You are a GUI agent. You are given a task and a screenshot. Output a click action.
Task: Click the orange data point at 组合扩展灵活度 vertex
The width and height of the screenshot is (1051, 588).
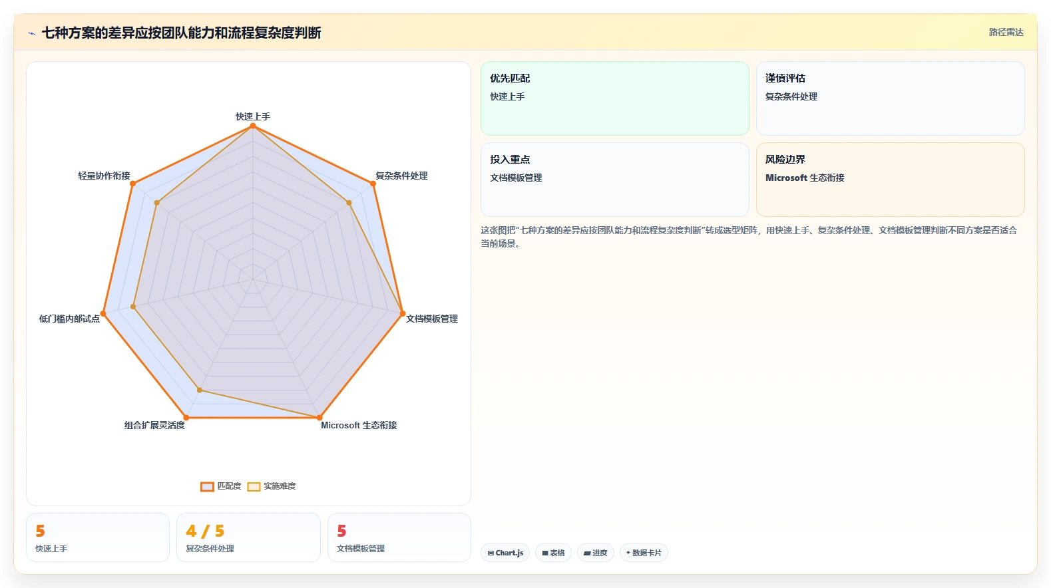(186, 418)
